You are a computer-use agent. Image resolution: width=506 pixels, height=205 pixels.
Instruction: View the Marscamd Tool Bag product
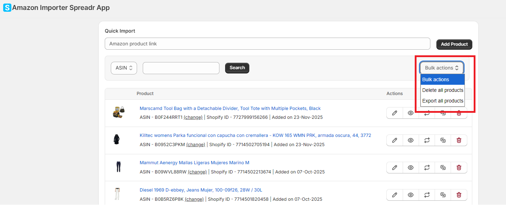point(411,113)
